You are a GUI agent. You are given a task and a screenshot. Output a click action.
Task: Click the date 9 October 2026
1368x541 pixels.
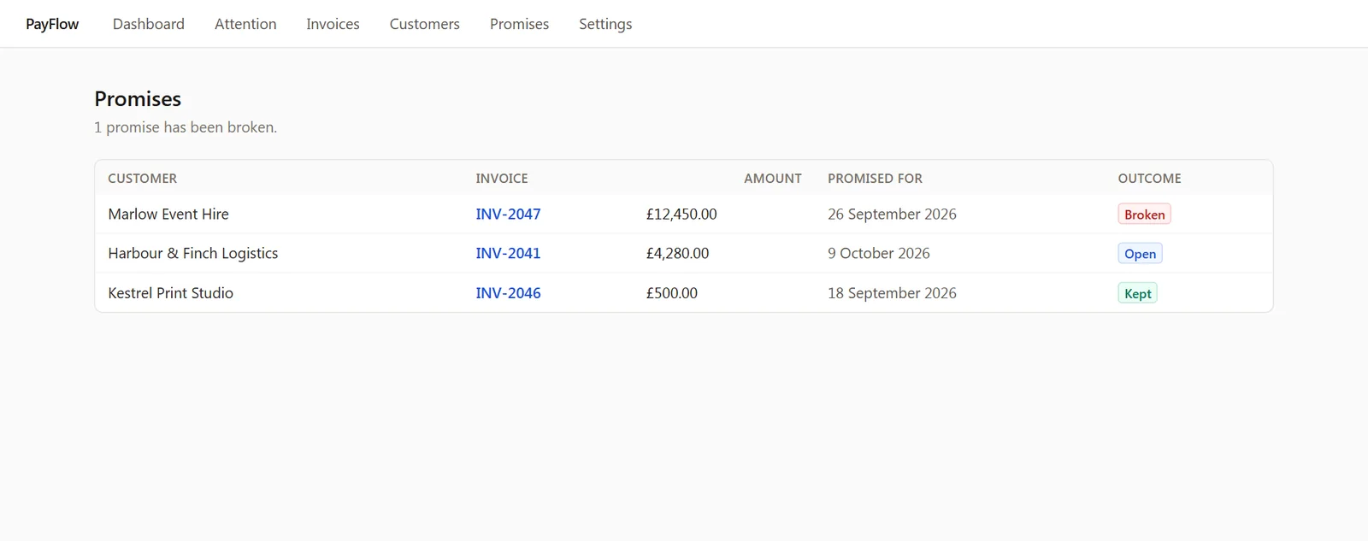pos(878,253)
